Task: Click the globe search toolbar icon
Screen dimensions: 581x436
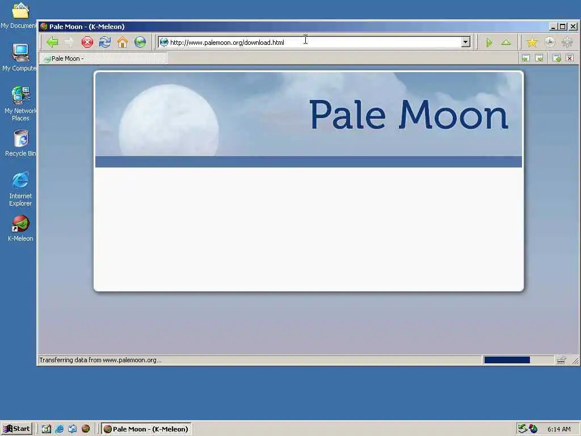Action: [140, 42]
